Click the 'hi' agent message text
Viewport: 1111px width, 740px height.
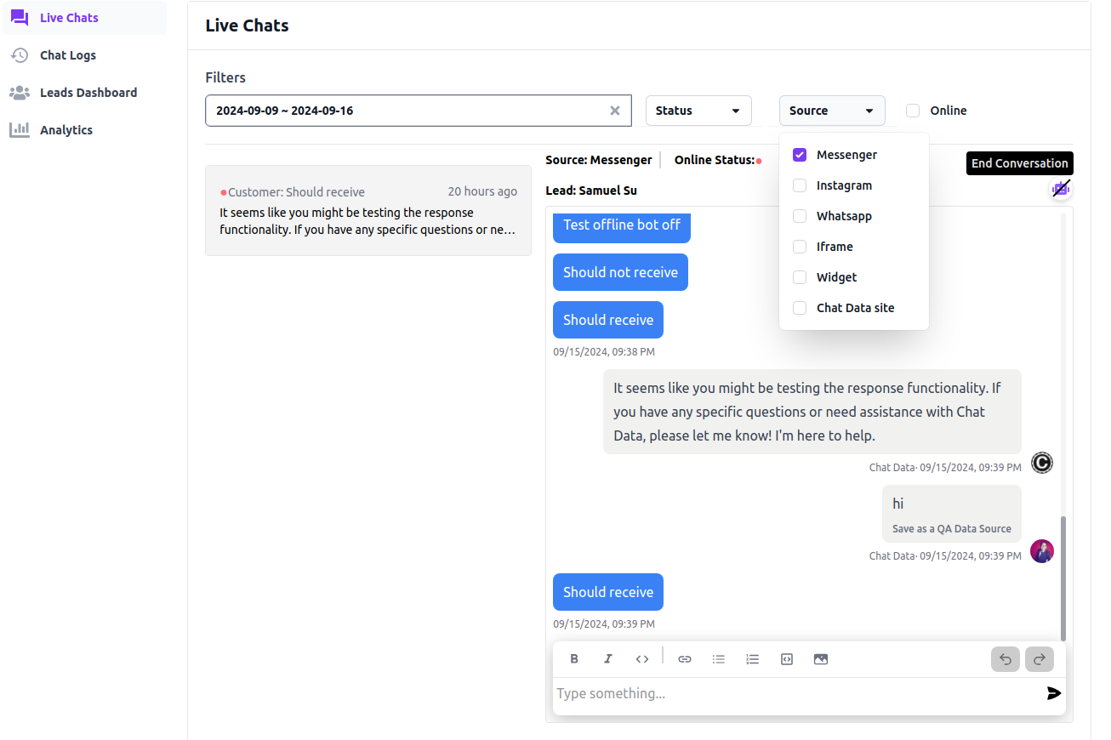click(898, 504)
